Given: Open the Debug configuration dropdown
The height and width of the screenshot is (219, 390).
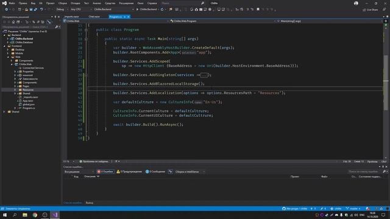Looking at the screenshot, I should coord(62,10).
